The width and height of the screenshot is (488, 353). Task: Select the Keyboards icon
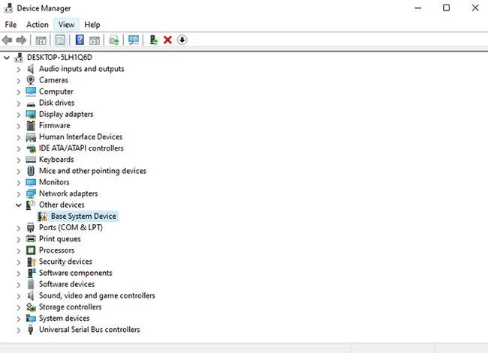[x=31, y=160]
